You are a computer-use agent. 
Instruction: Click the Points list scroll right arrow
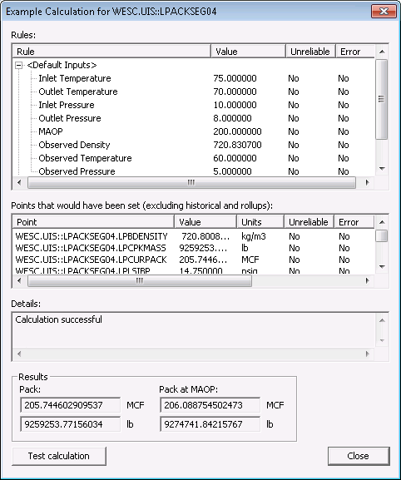(368, 280)
